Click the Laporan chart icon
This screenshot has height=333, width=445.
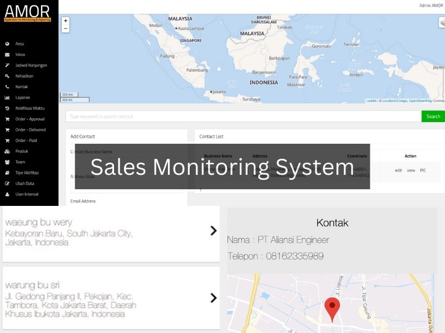pos(7,98)
